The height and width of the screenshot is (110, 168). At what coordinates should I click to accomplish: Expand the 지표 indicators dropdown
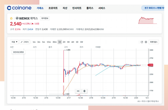pos(14,42)
